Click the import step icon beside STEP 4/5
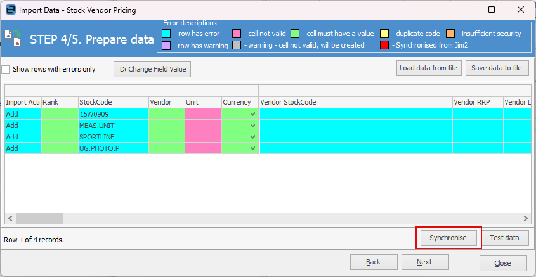Screen dimensions: 536x277 click(14, 39)
